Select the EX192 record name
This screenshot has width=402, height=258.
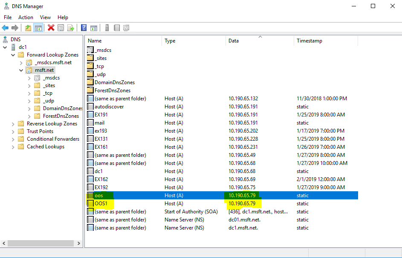(101, 187)
